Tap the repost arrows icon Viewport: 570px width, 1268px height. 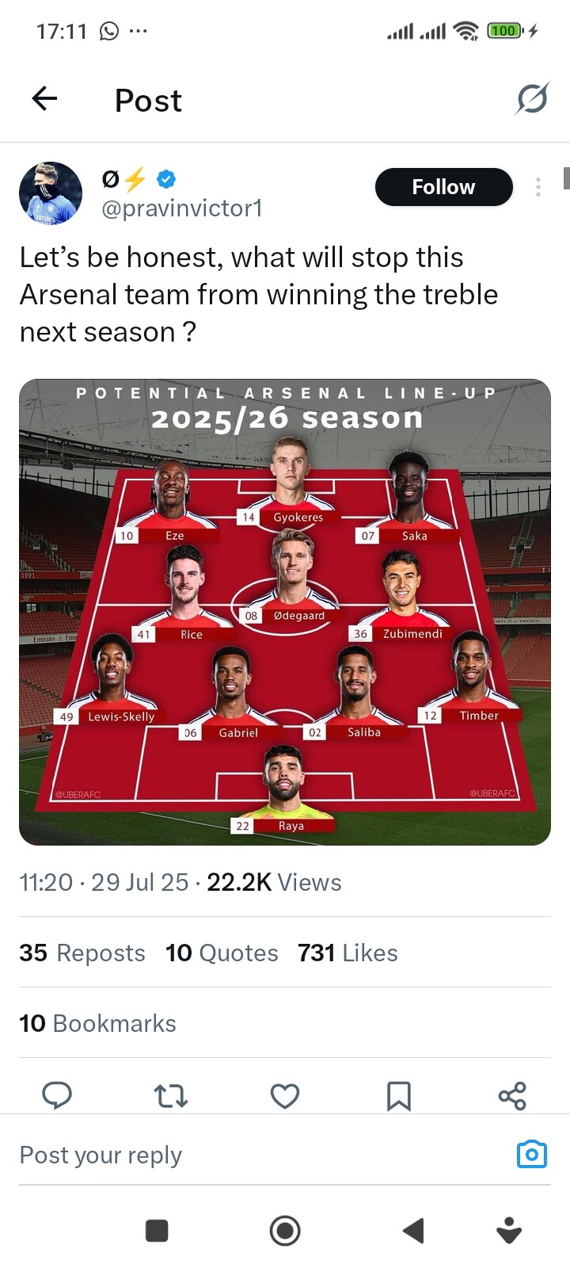171,1095
